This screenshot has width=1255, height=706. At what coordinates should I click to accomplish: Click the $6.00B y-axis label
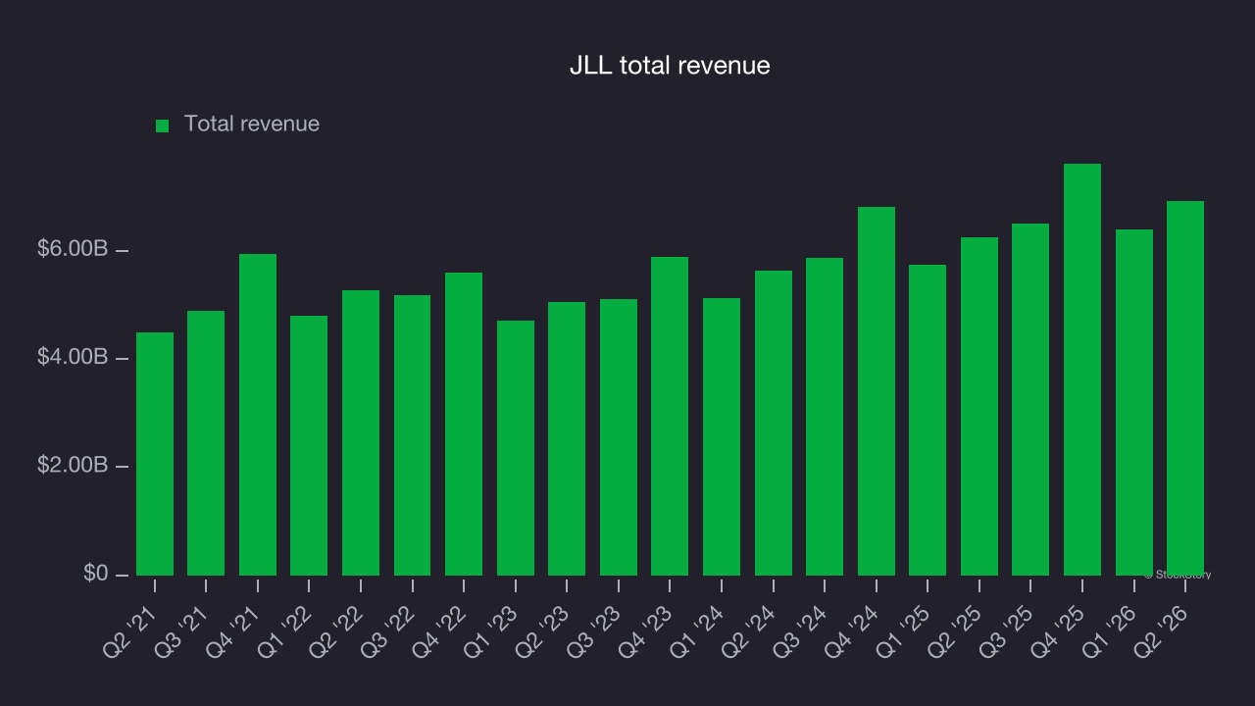tap(73, 250)
